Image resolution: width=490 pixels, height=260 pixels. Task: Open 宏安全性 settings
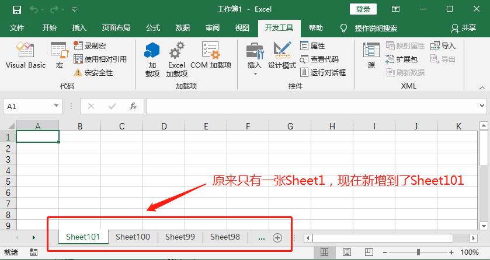93,73
